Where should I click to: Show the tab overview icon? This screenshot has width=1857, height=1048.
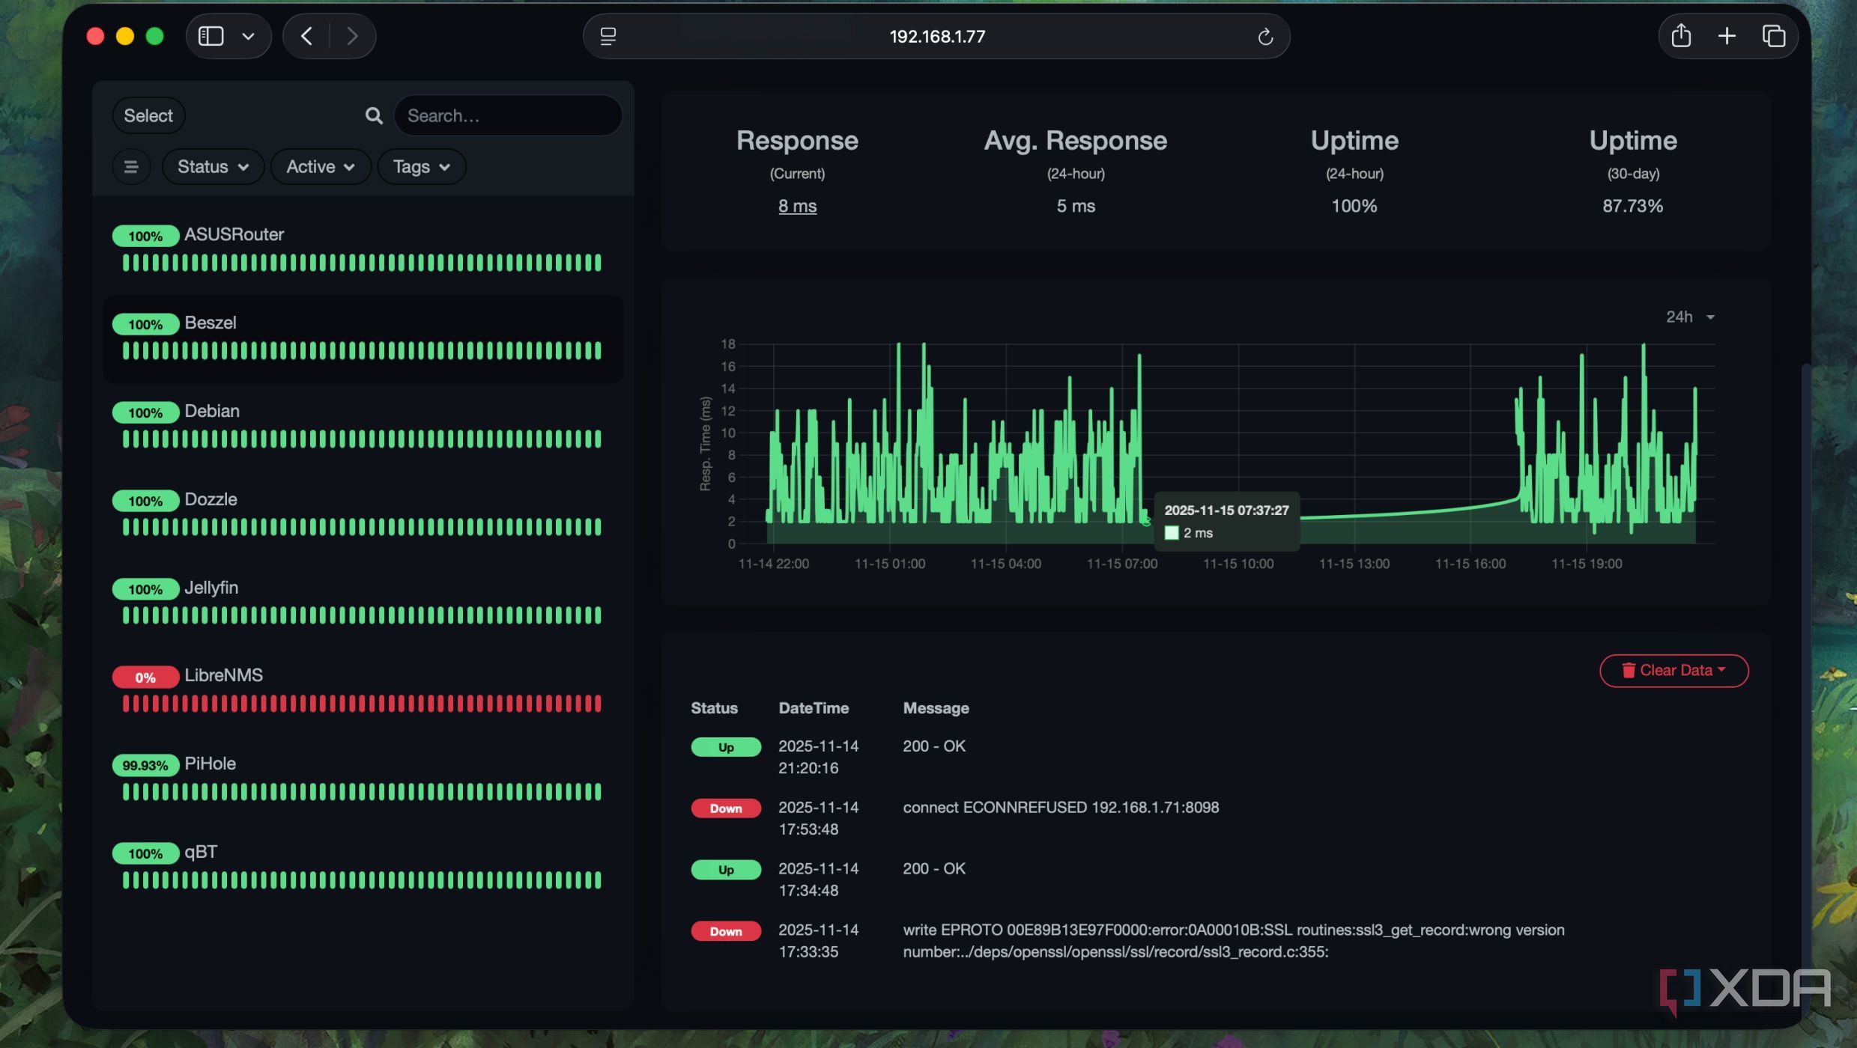coord(1773,35)
